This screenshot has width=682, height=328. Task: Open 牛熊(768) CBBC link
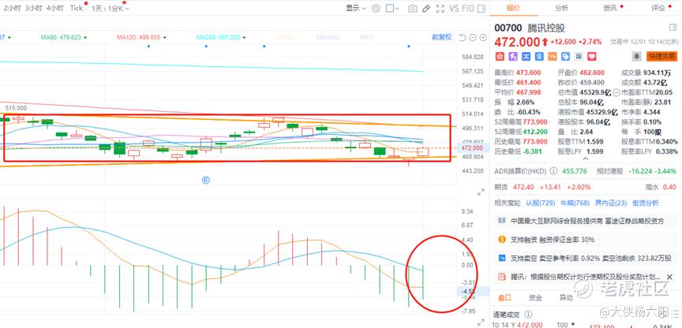[x=574, y=203]
